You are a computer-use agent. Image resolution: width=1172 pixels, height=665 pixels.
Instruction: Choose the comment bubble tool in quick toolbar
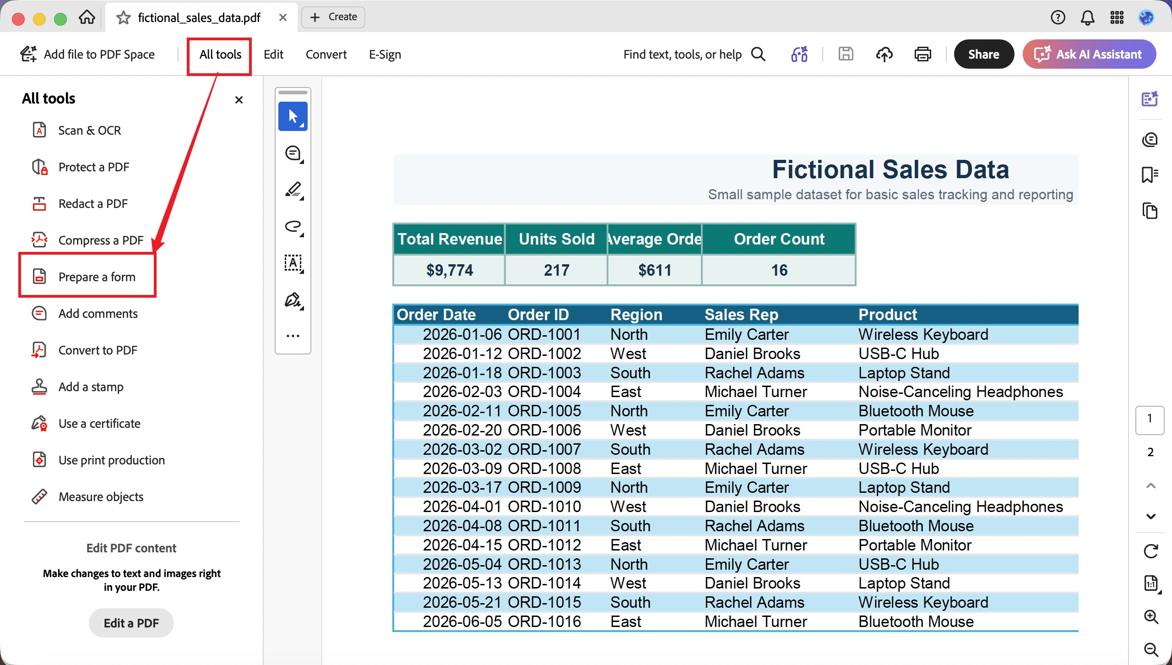293,153
